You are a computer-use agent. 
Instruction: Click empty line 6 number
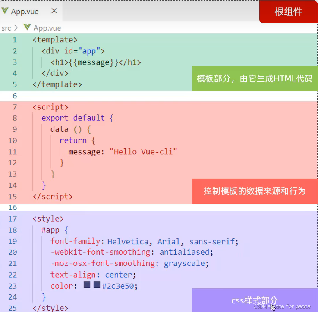click(x=15, y=96)
